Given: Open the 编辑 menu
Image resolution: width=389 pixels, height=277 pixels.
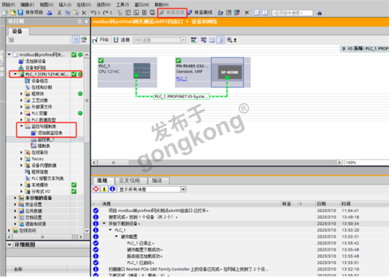Looking at the screenshot, I should (27, 5).
